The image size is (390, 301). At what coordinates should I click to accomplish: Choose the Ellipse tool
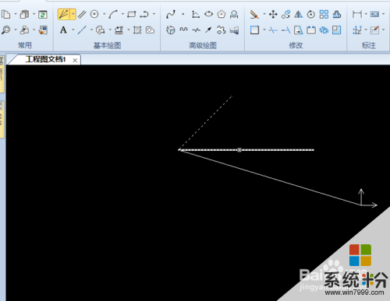click(x=208, y=14)
